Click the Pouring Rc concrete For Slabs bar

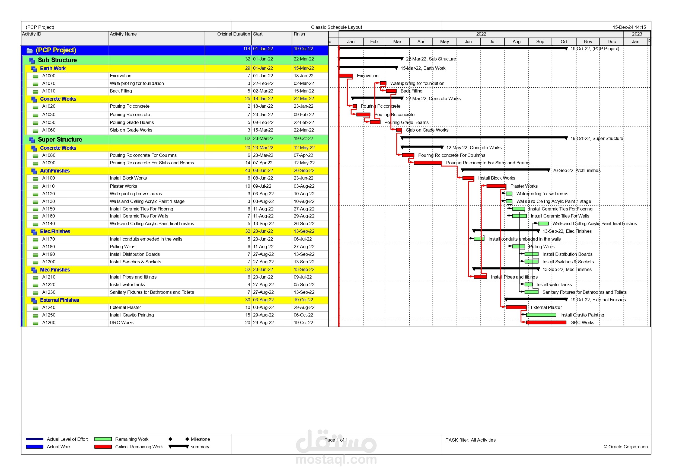coord(428,163)
